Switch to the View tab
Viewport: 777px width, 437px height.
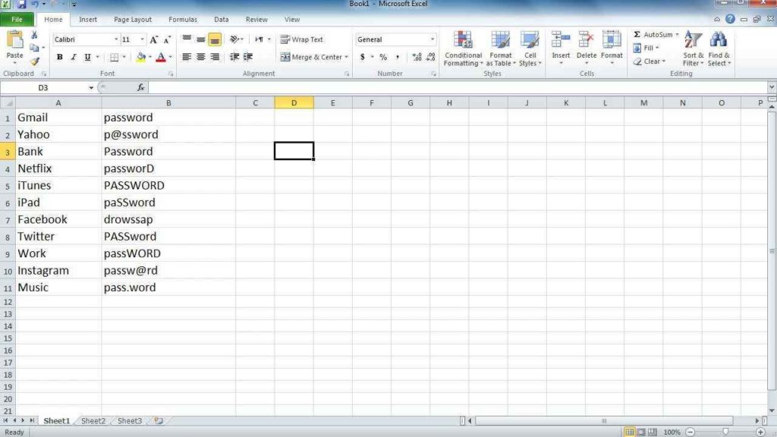click(x=292, y=19)
